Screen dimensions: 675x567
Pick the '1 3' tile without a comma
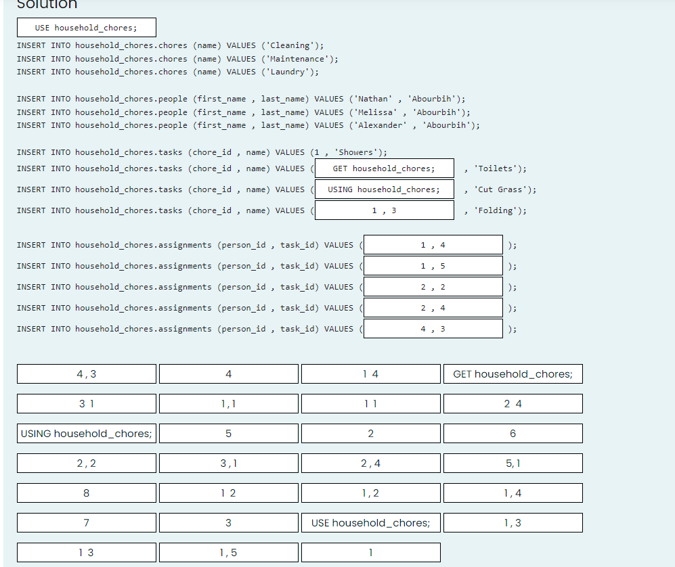tap(87, 552)
